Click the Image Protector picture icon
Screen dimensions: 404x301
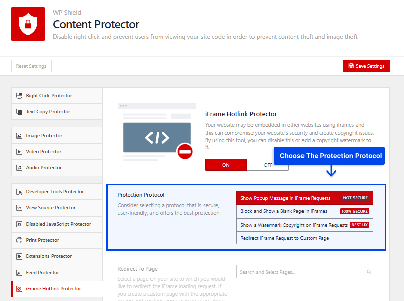coord(19,136)
